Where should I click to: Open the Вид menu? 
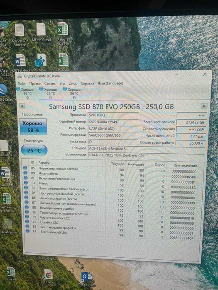pos(62,83)
